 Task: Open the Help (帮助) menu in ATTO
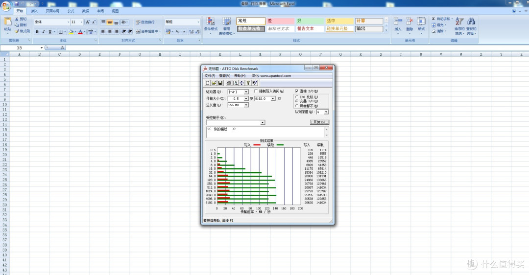tap(240, 76)
